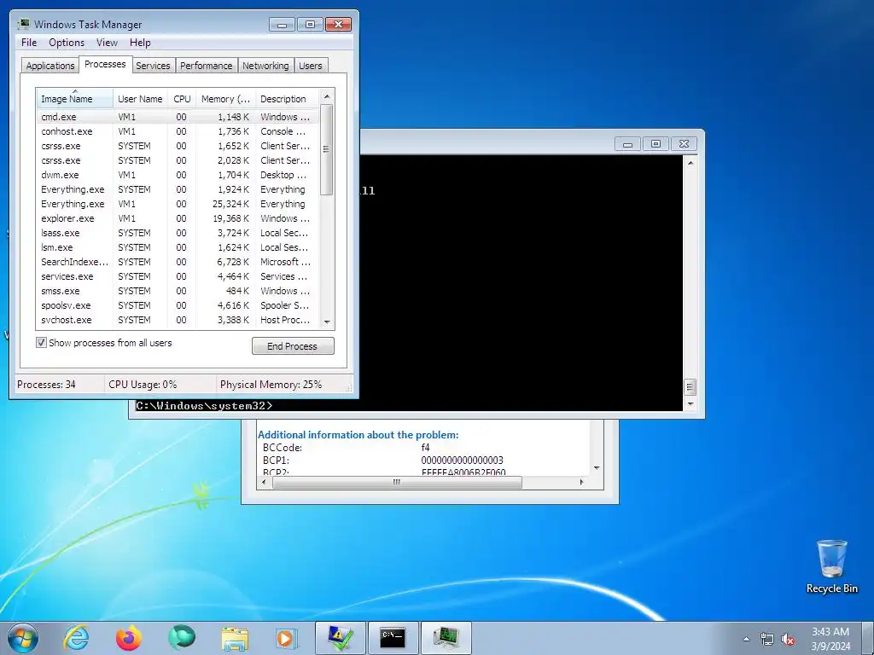
Task: Open the Help menu in Task Manager
Action: [x=140, y=43]
